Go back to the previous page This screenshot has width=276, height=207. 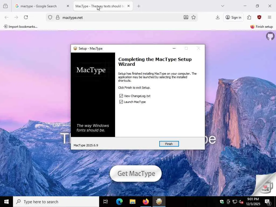coord(6,17)
